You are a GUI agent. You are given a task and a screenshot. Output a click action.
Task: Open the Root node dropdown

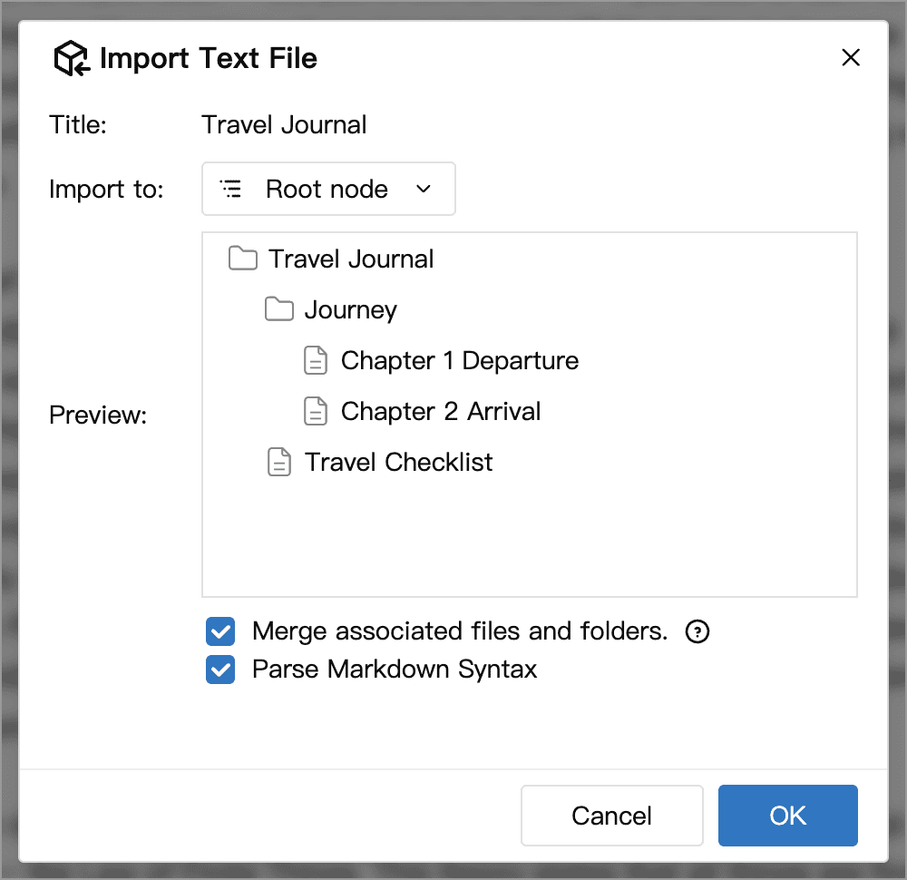(x=328, y=189)
